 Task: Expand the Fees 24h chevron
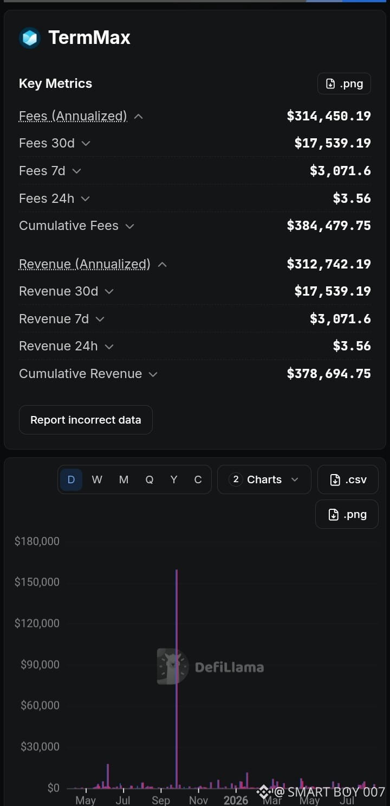tap(85, 199)
